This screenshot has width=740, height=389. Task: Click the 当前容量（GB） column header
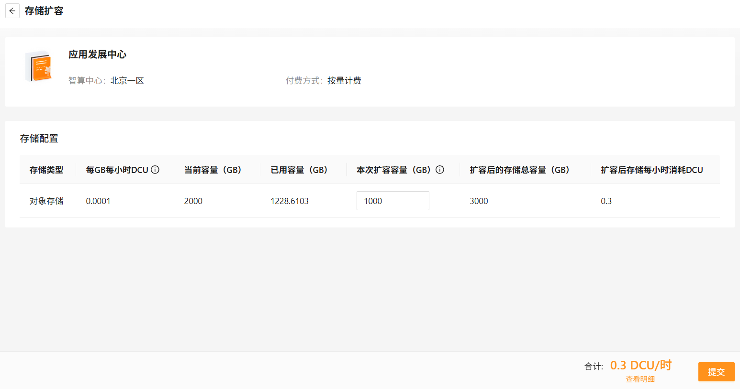click(x=213, y=170)
